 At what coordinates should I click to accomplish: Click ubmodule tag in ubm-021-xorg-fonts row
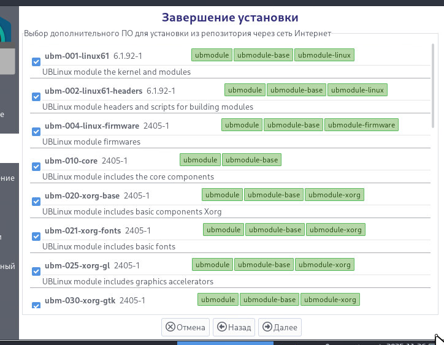(x=223, y=230)
